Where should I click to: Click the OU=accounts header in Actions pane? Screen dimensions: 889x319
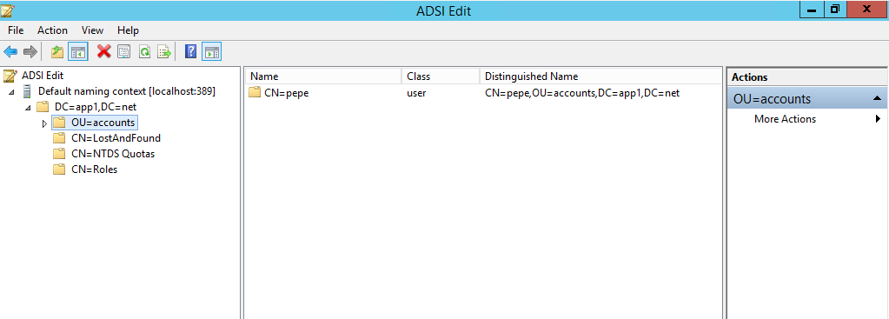tap(807, 98)
